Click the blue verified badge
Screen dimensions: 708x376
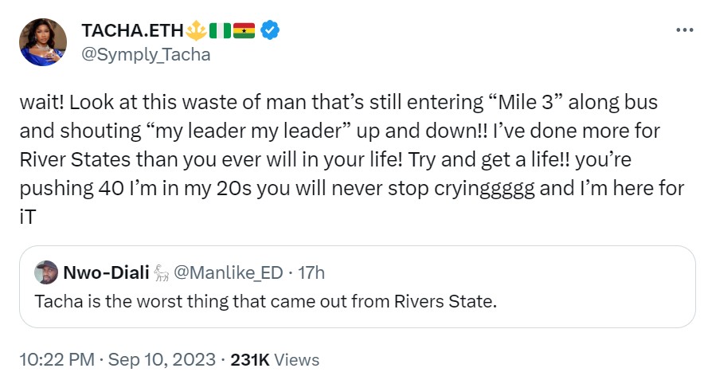(x=271, y=30)
